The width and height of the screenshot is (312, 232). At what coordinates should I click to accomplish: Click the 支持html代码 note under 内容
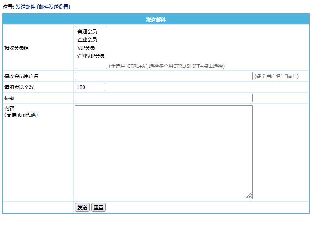click(21, 115)
